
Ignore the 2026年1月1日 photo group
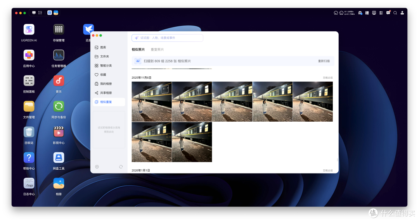[327, 170]
